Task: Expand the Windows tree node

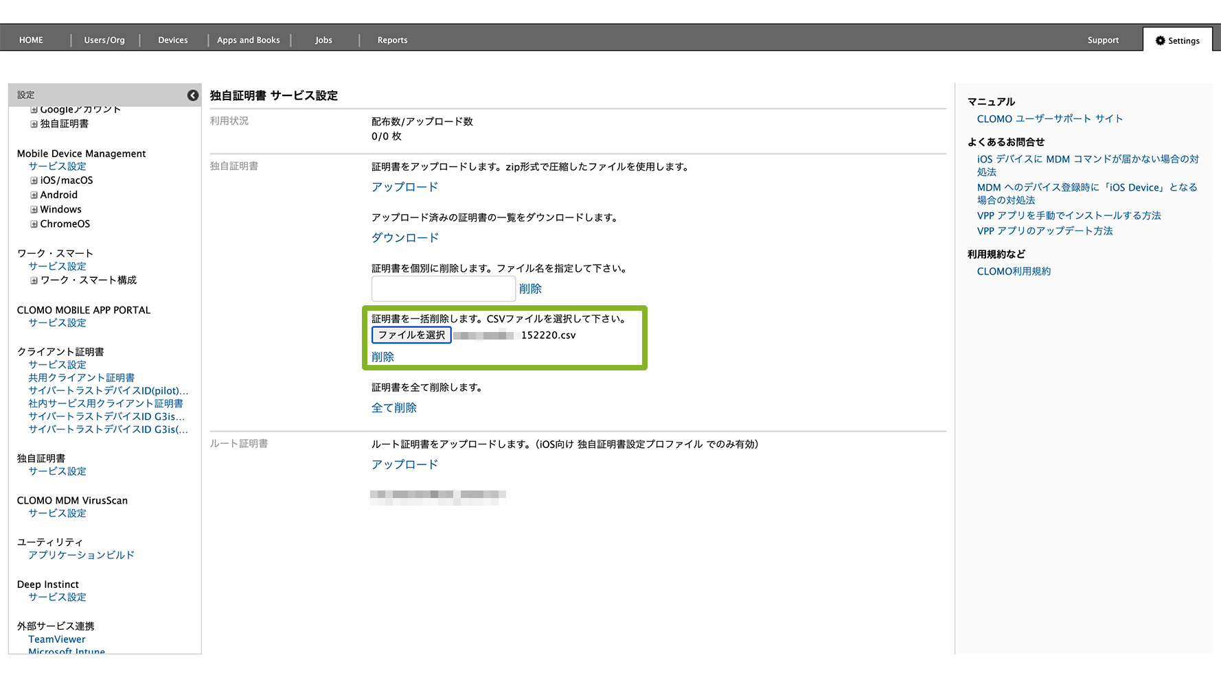Action: pyautogui.click(x=34, y=209)
